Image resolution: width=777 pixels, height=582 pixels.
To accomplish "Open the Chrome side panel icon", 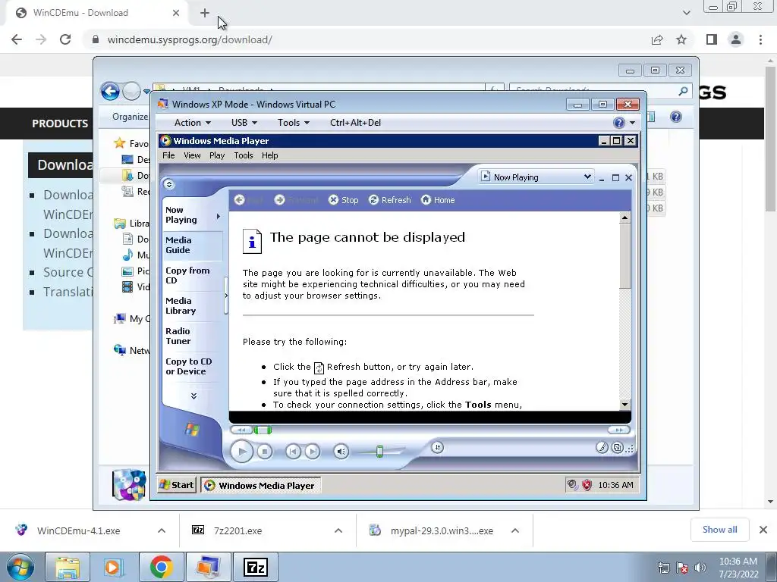I will 712,39.
